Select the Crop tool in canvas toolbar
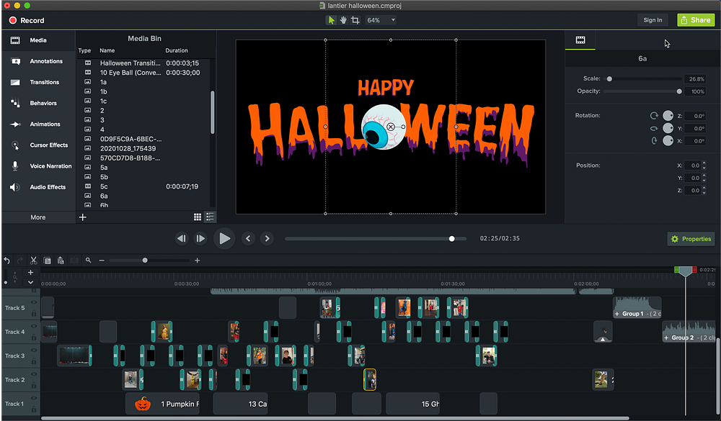Image resolution: width=721 pixels, height=421 pixels. tap(355, 20)
